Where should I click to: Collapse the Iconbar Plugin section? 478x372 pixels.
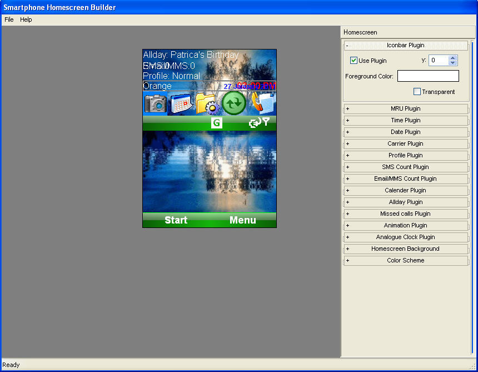click(405, 46)
